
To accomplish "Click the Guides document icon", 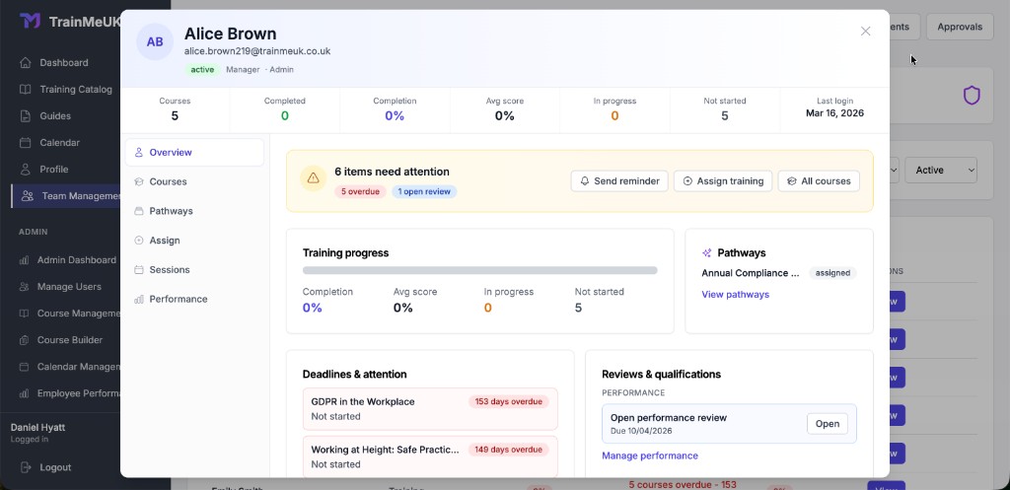I will [x=25, y=116].
